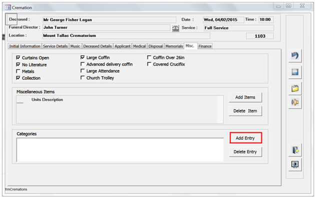Click the Add Entry button
Image resolution: width=315 pixels, height=197 pixels.
tap(245, 138)
